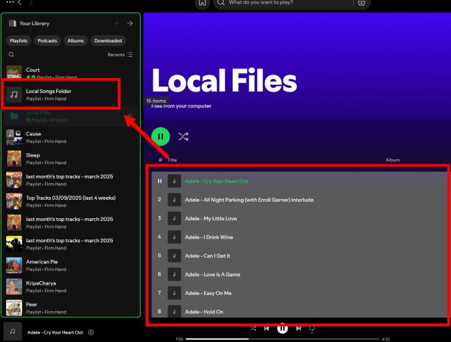451x342 pixels.
Task: Toggle shuffle beside the green pause button
Action: tap(183, 137)
